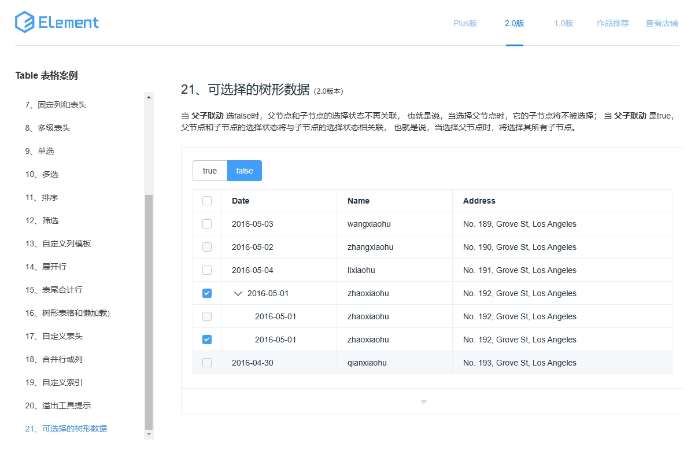Switch parent-child linkage to true
691x461 pixels.
(x=210, y=171)
